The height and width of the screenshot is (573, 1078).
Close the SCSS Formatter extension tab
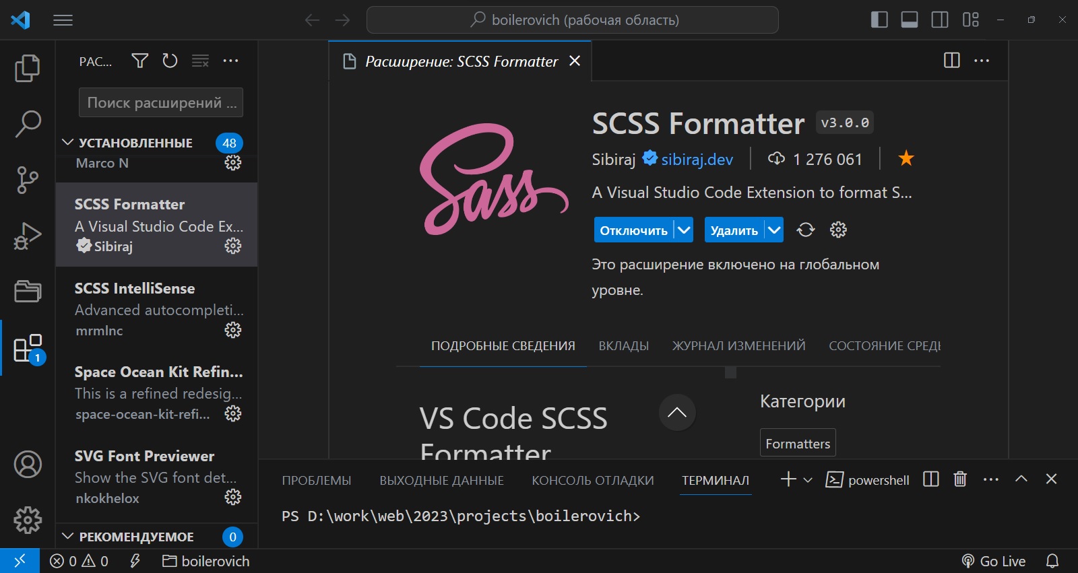[575, 61]
